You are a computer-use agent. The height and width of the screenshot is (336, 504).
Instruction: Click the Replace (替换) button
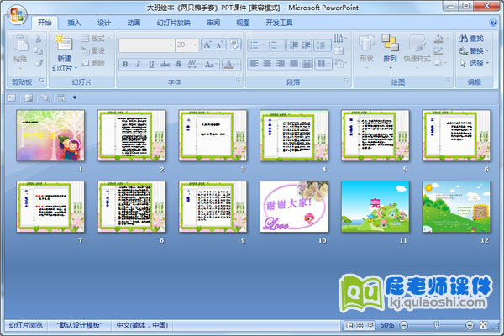[x=476, y=50]
